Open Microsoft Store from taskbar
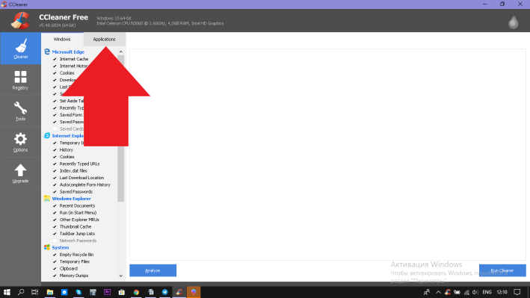This screenshot has height=298, width=530. [121, 292]
